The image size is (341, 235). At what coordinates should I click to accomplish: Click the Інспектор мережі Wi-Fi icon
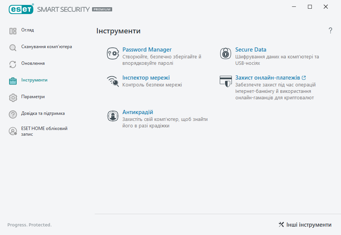tap(113, 81)
